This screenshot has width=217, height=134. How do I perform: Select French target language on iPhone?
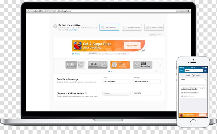tap(198, 75)
